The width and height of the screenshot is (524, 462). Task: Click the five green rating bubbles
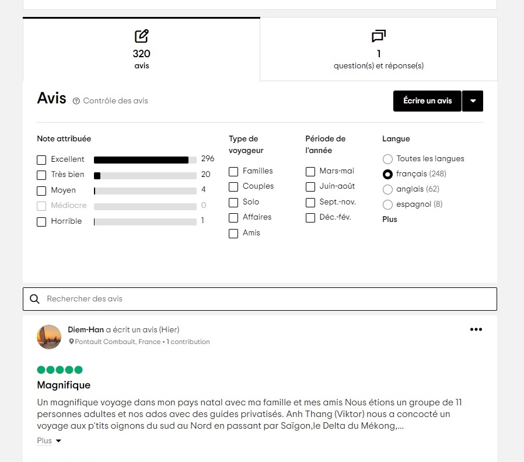pyautogui.click(x=60, y=370)
